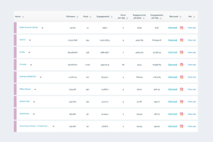The image size is (213, 142).
Task: Expand GUCCI row chevron
Action: point(30,40)
